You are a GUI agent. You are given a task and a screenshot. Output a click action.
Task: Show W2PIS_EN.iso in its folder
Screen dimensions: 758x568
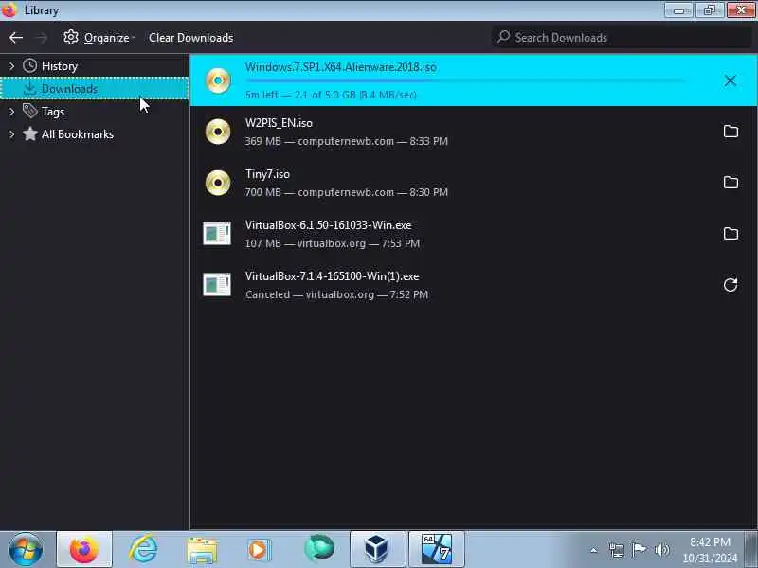pyautogui.click(x=731, y=132)
